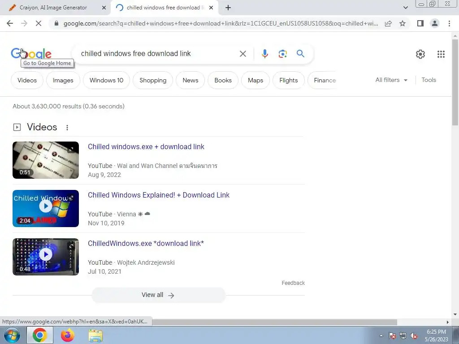Image resolution: width=459 pixels, height=344 pixels.
Task: View site info via the padlock icon
Action: (56, 23)
